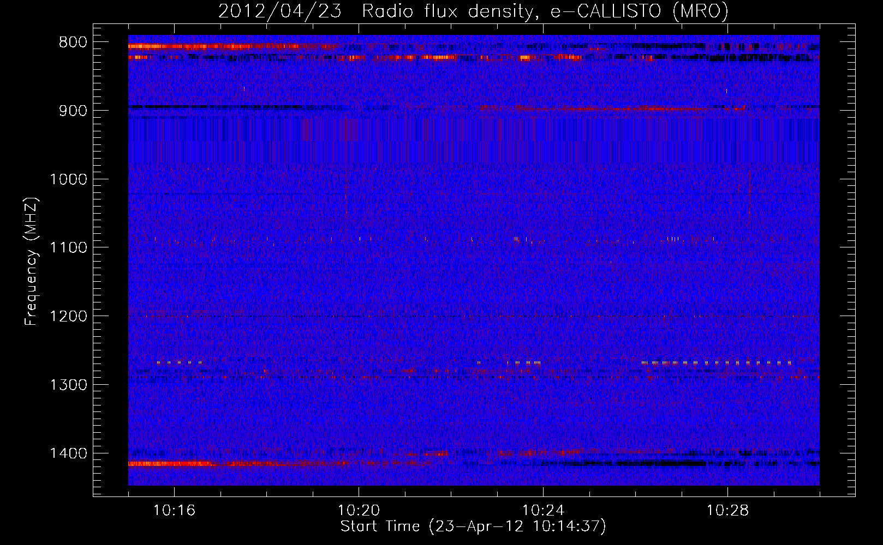883x545 pixels.
Task: Select the 1300 frequency axis label
Action: pyautogui.click(x=68, y=385)
